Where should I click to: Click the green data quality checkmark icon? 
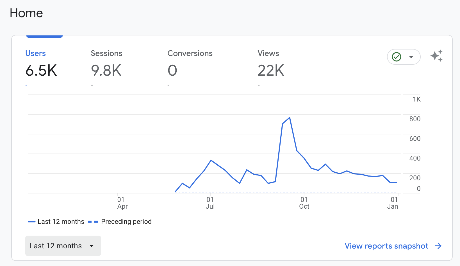397,57
